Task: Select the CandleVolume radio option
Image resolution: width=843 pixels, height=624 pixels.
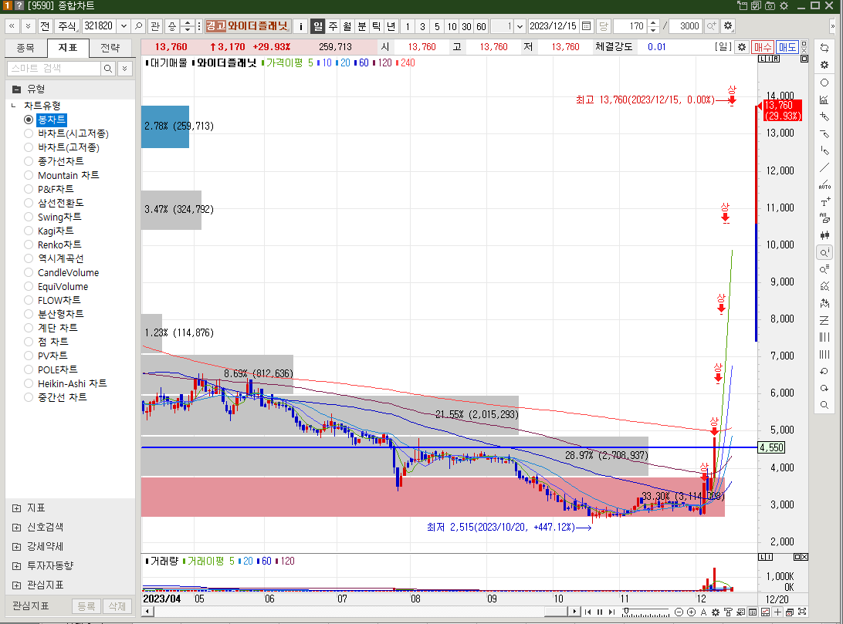Action: [x=29, y=272]
